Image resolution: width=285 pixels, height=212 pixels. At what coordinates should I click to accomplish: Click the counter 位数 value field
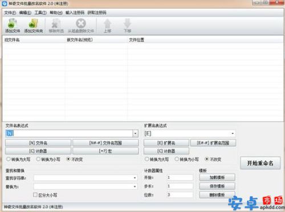click(180, 195)
